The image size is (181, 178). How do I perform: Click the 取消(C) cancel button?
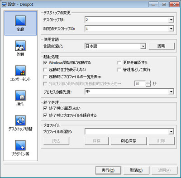136,170
